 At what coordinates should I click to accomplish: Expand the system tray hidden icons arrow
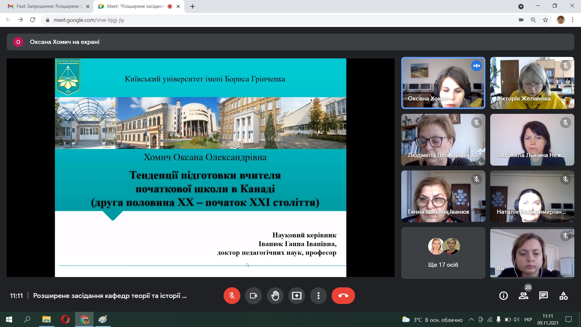[x=471, y=319]
